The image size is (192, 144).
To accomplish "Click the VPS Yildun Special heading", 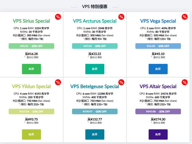I will pos(31,86).
